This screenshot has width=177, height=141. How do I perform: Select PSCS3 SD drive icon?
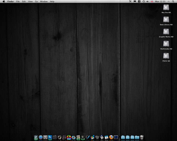coord(166,56)
